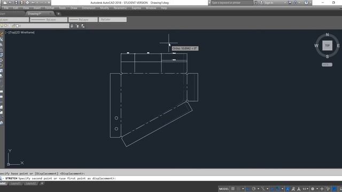The height and width of the screenshot is (192, 342).
Task: Click the Autodesk App Store cart icon
Action: [290, 3]
